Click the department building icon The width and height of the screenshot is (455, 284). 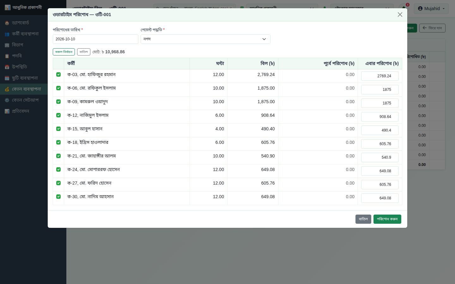[x=7, y=45]
